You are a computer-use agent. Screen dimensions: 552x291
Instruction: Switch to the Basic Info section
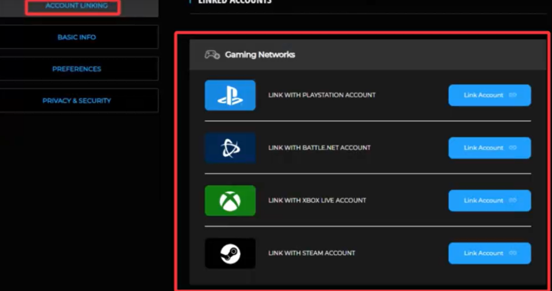click(77, 37)
